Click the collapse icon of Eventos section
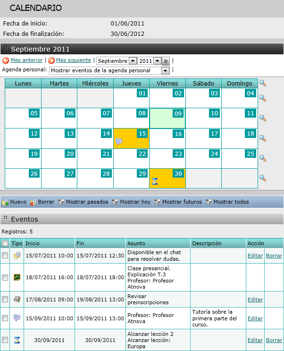284x351 pixels. [x=6, y=218]
